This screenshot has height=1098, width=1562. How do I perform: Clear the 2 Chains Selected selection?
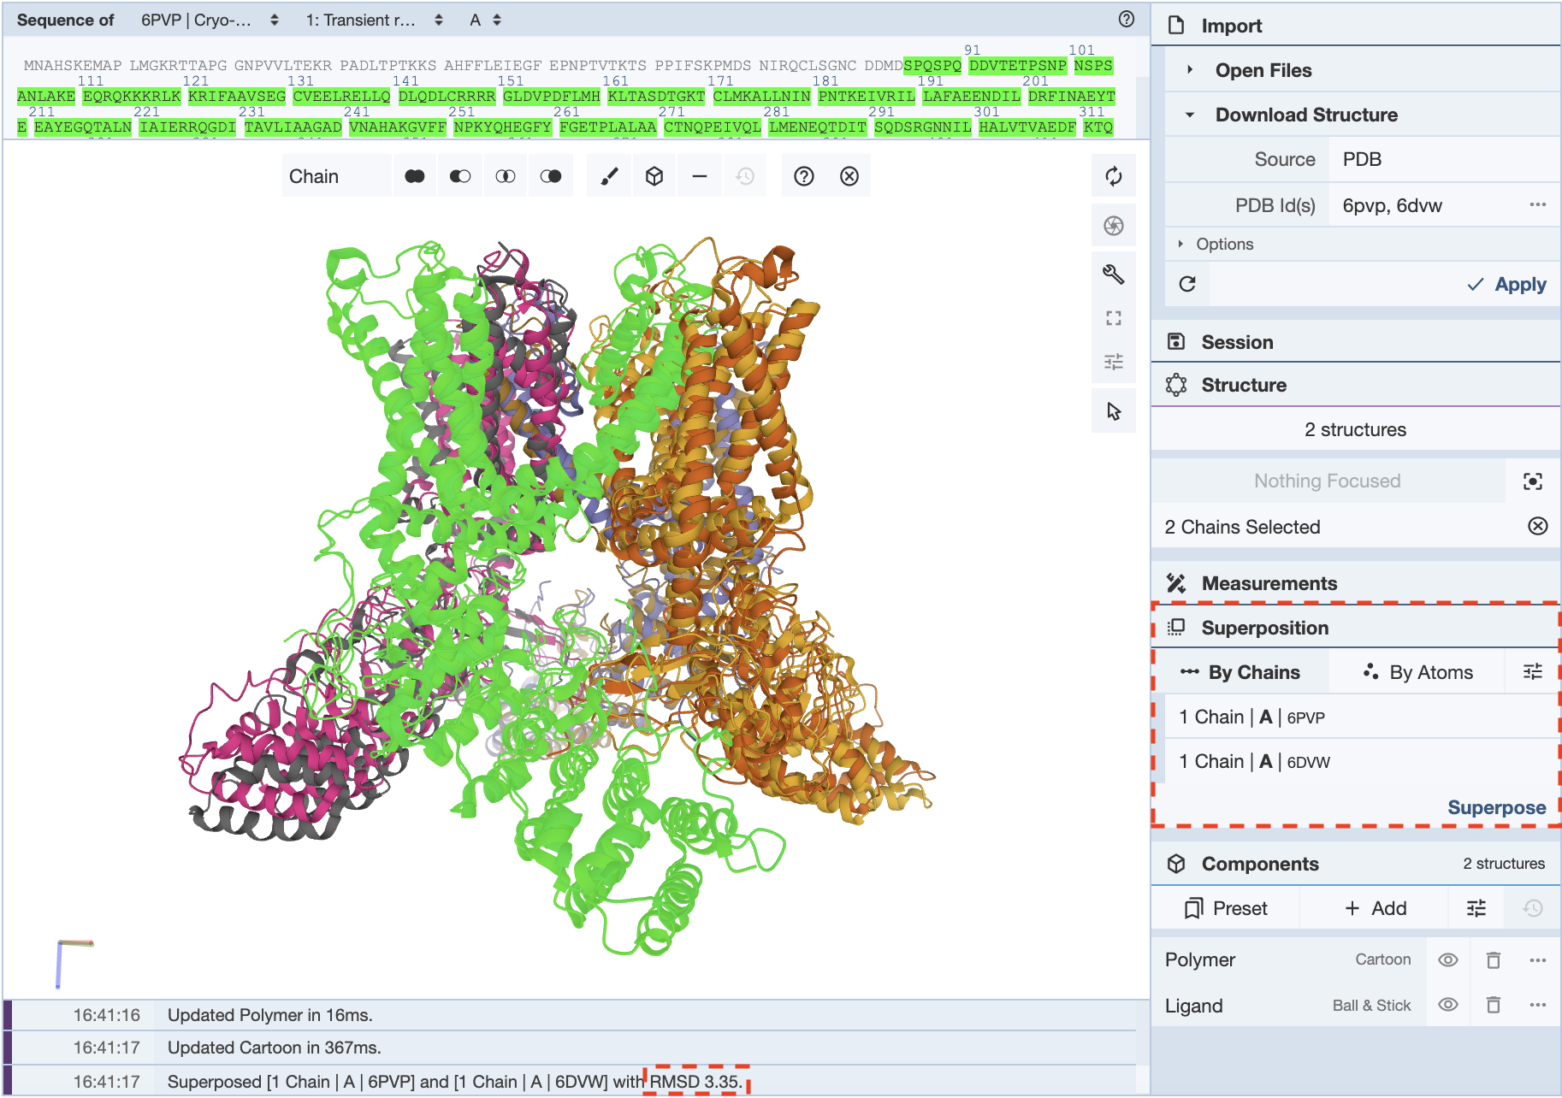(x=1537, y=526)
